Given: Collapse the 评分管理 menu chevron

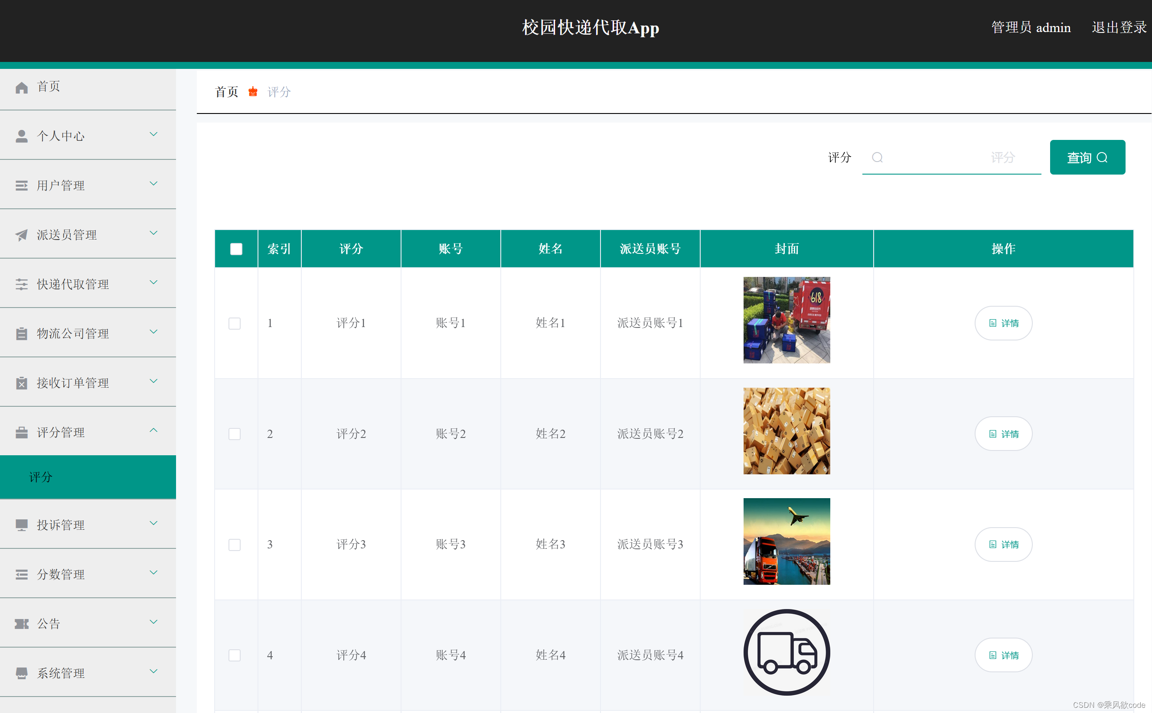Looking at the screenshot, I should coord(153,431).
